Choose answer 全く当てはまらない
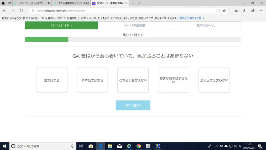 click(214, 80)
